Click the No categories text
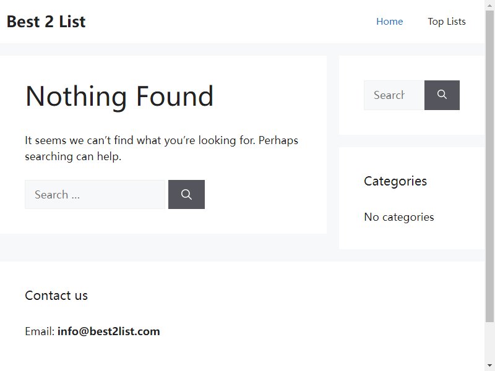This screenshot has height=371, width=495. 398,217
